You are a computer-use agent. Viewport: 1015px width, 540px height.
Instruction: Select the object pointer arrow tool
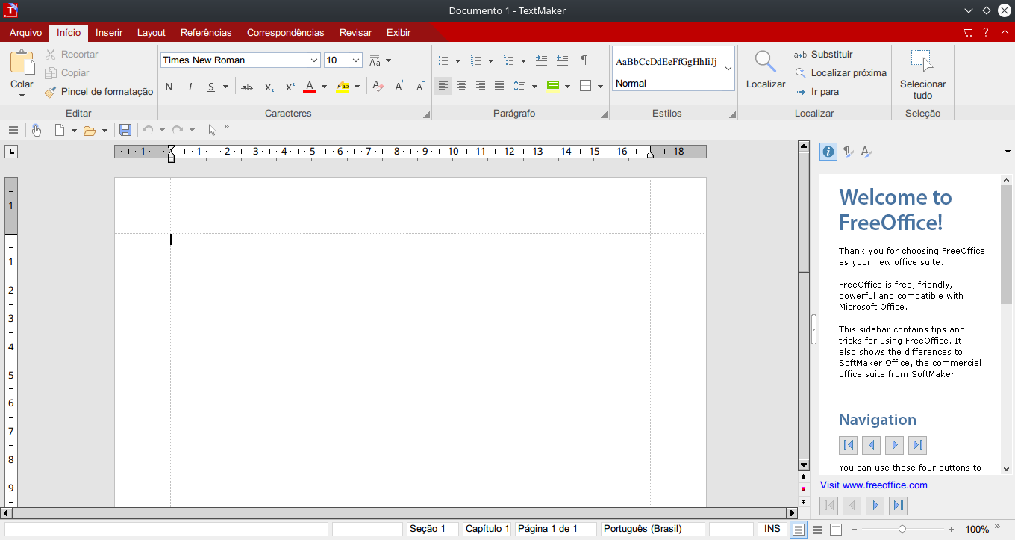212,130
